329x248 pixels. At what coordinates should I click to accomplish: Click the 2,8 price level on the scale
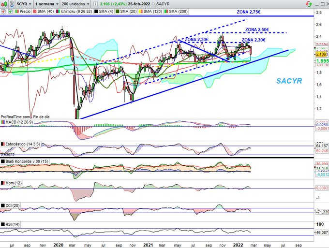point(319,13)
